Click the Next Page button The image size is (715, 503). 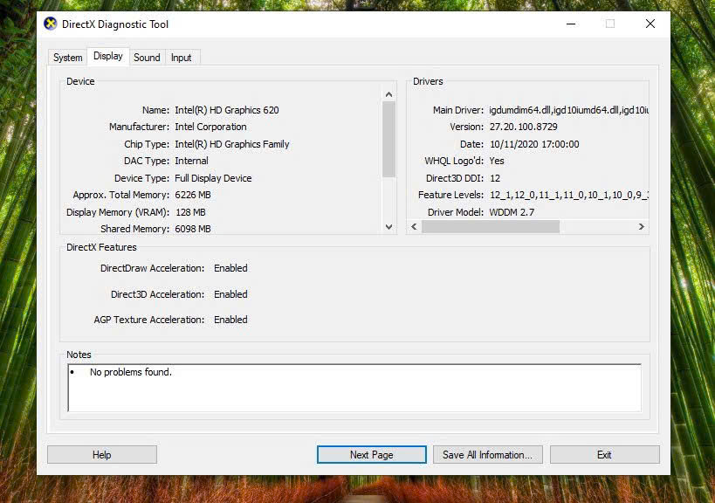pyautogui.click(x=371, y=455)
